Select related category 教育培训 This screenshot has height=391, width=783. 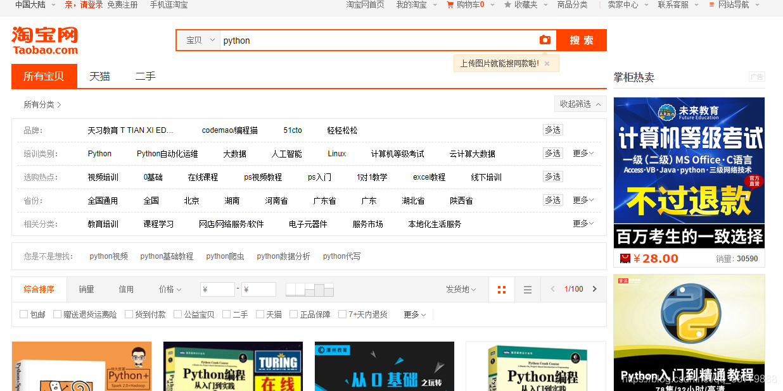point(103,224)
